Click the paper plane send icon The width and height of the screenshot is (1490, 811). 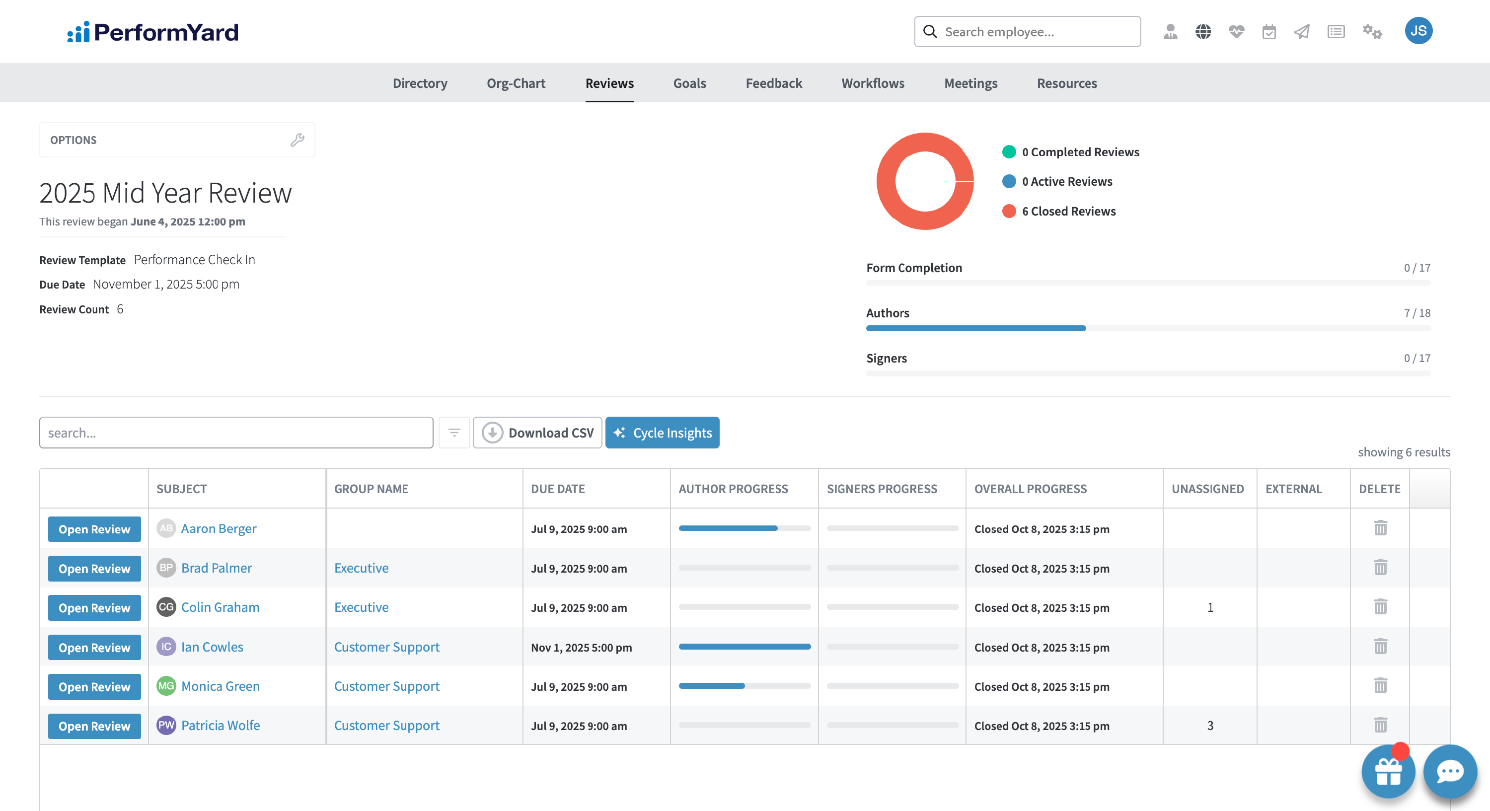pos(1301,31)
